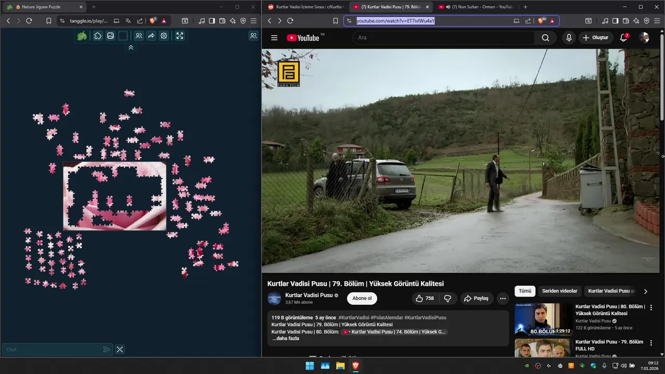Image resolution: width=665 pixels, height=374 pixels.
Task: Open the background color swatch in the Tanggle toolbar
Action: pos(123,36)
